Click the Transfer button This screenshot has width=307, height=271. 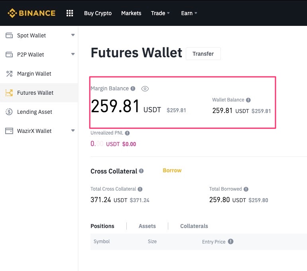click(203, 54)
